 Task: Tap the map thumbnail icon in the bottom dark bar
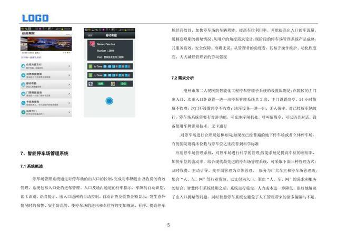(113, 83)
